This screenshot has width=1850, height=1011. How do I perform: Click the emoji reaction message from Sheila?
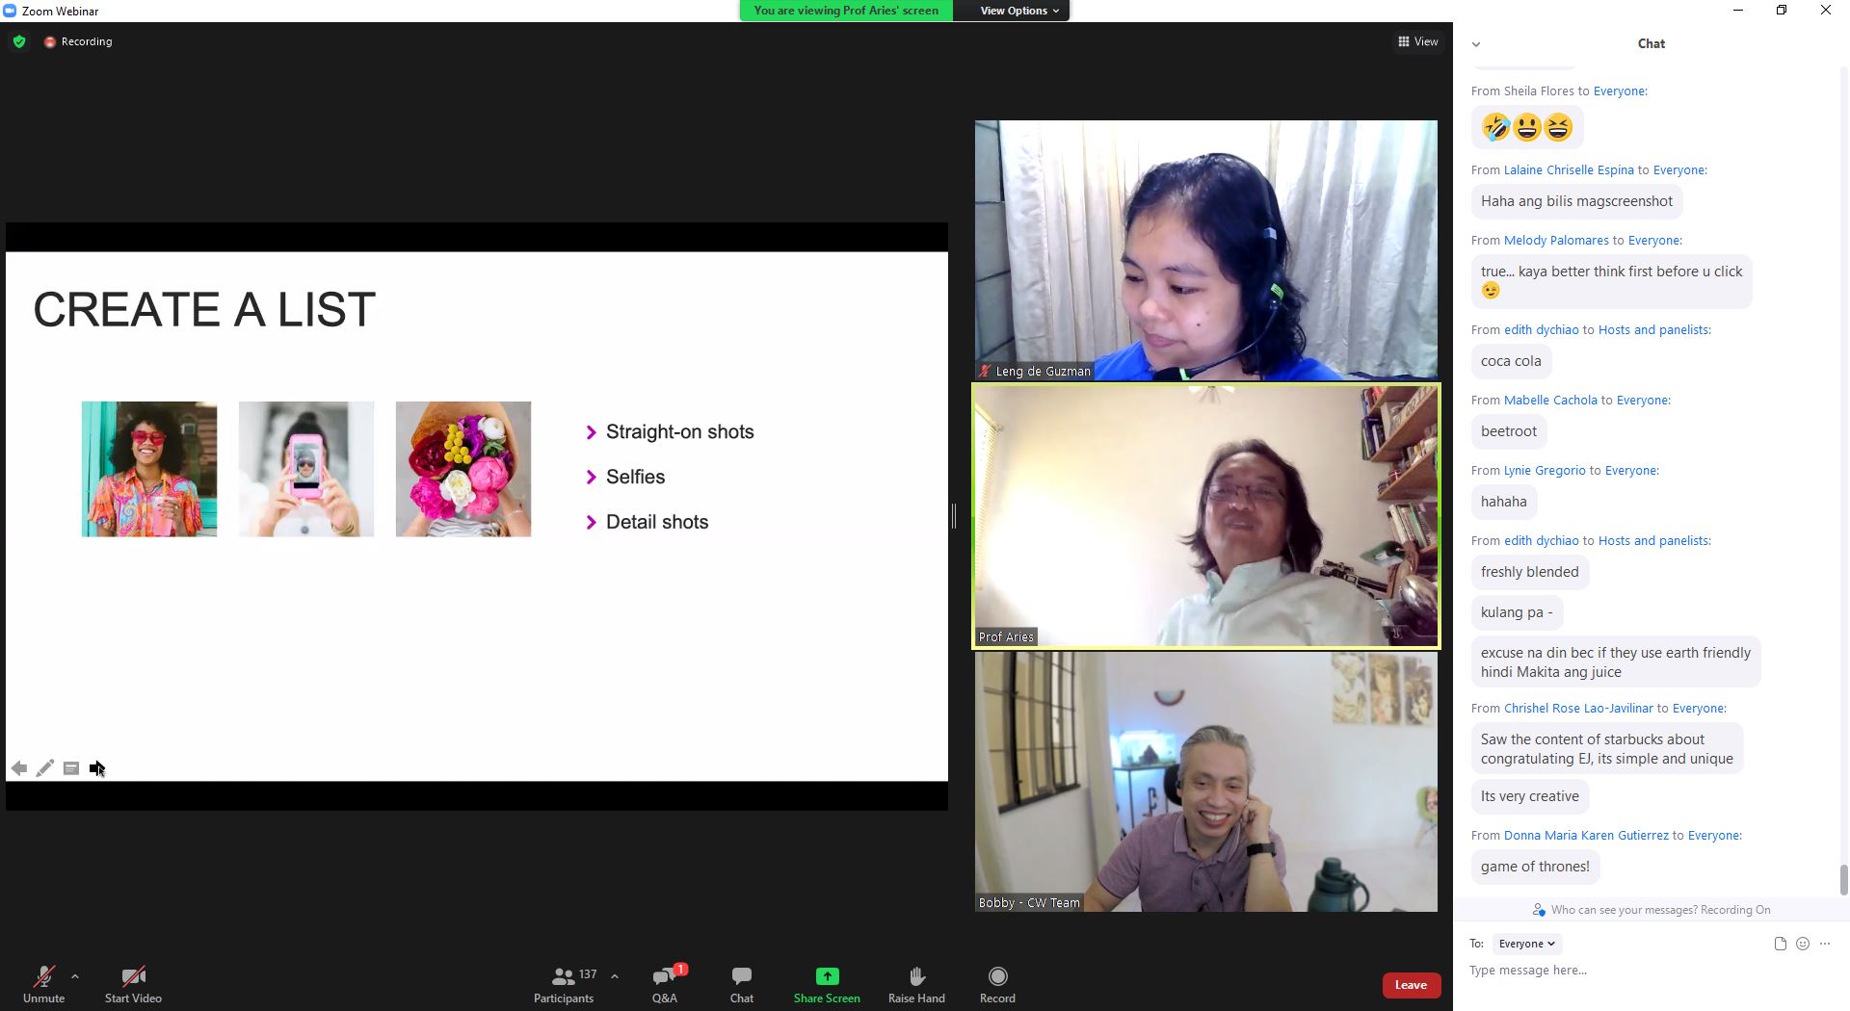pos(1527,127)
